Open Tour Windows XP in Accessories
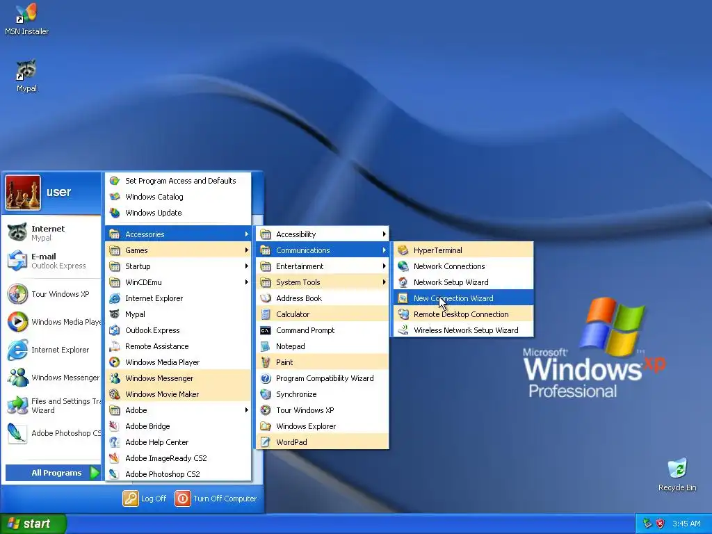Viewport: 712px width, 534px height. coord(323,410)
